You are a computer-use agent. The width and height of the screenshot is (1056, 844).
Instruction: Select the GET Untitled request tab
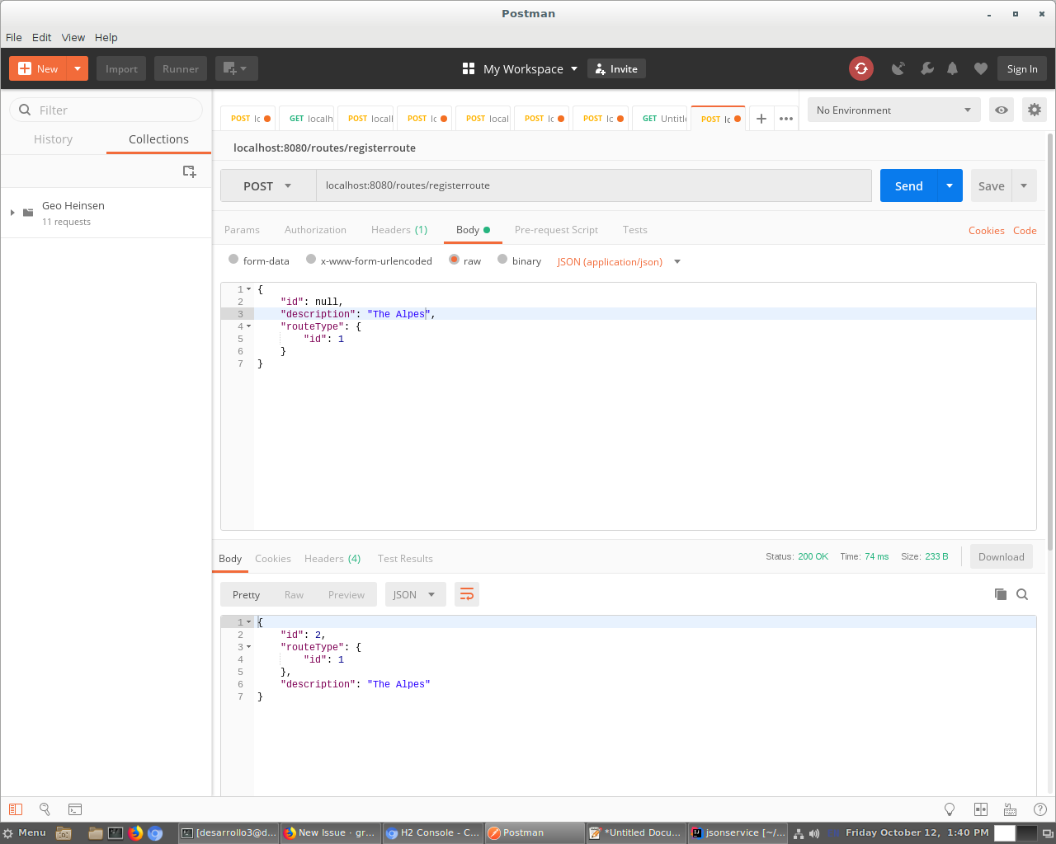661,119
